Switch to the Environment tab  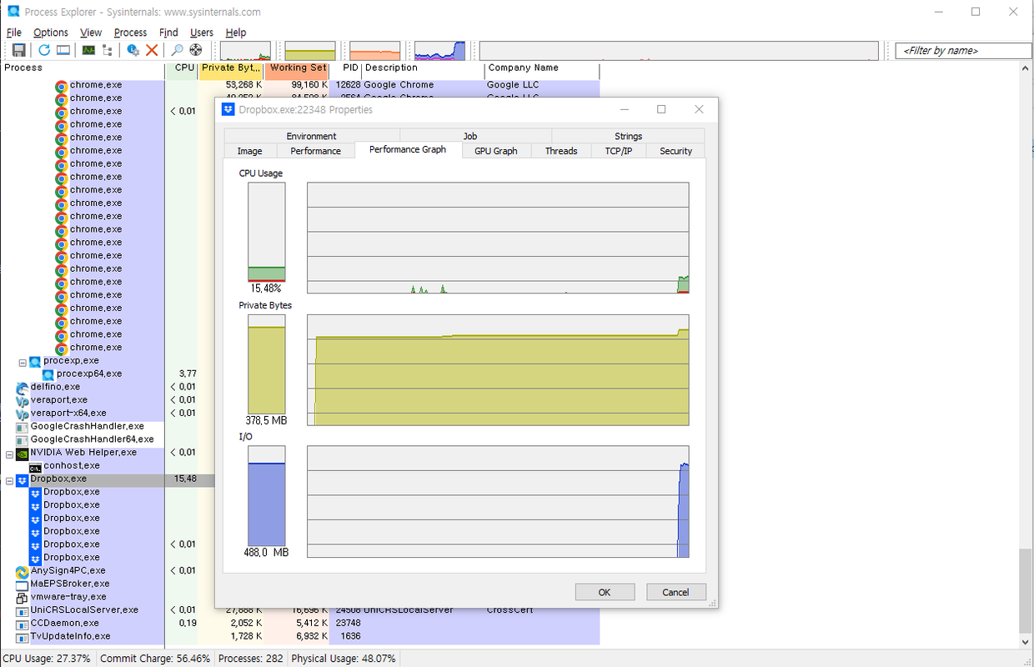point(311,136)
